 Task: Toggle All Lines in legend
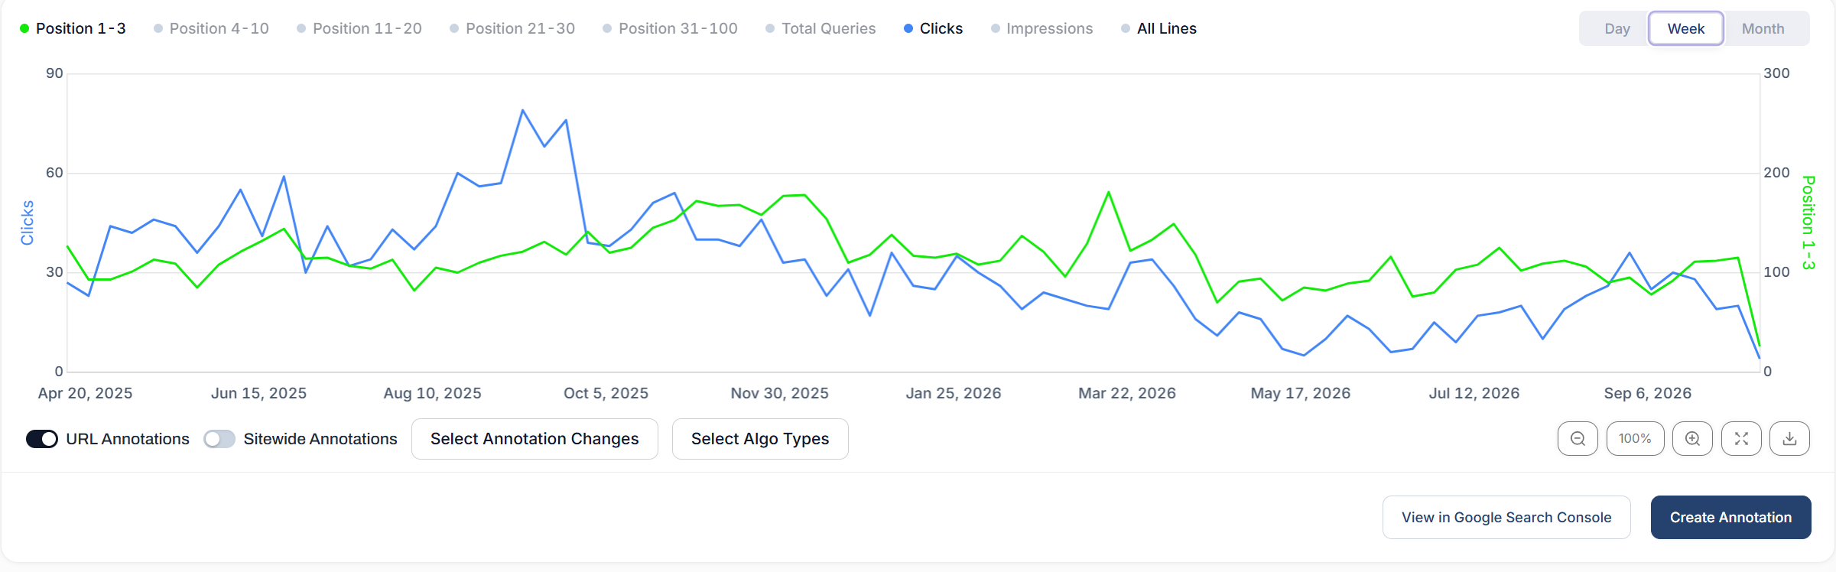pyautogui.click(x=1159, y=28)
